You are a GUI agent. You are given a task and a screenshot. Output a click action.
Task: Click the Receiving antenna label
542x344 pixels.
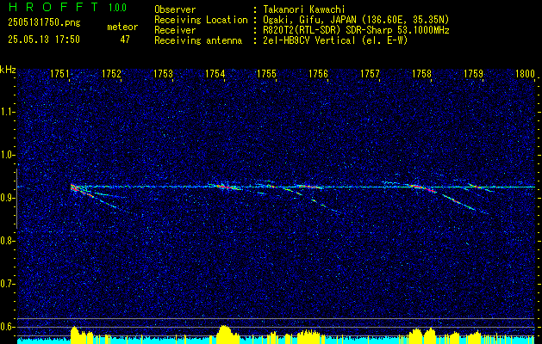[198, 40]
